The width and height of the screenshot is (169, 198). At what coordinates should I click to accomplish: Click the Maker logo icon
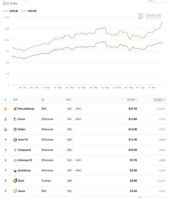coord(15,129)
